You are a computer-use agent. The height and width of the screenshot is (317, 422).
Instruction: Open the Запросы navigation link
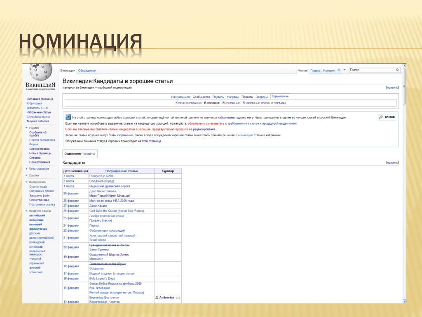(262, 97)
